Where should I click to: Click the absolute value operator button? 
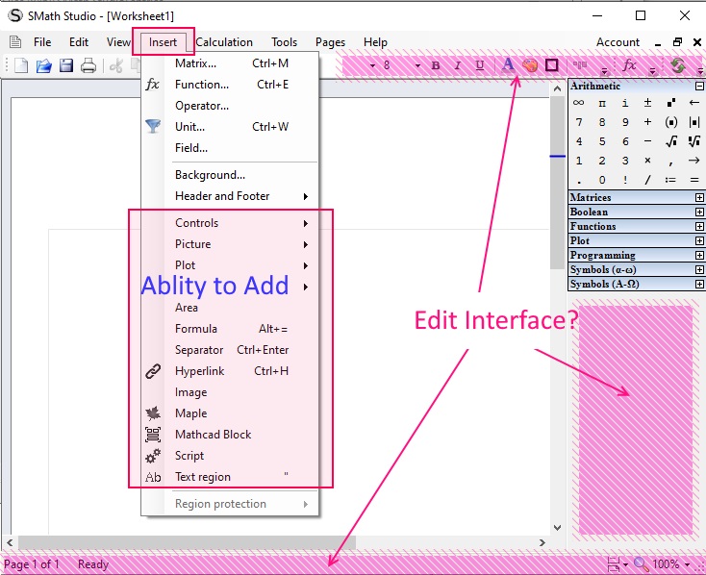[694, 122]
